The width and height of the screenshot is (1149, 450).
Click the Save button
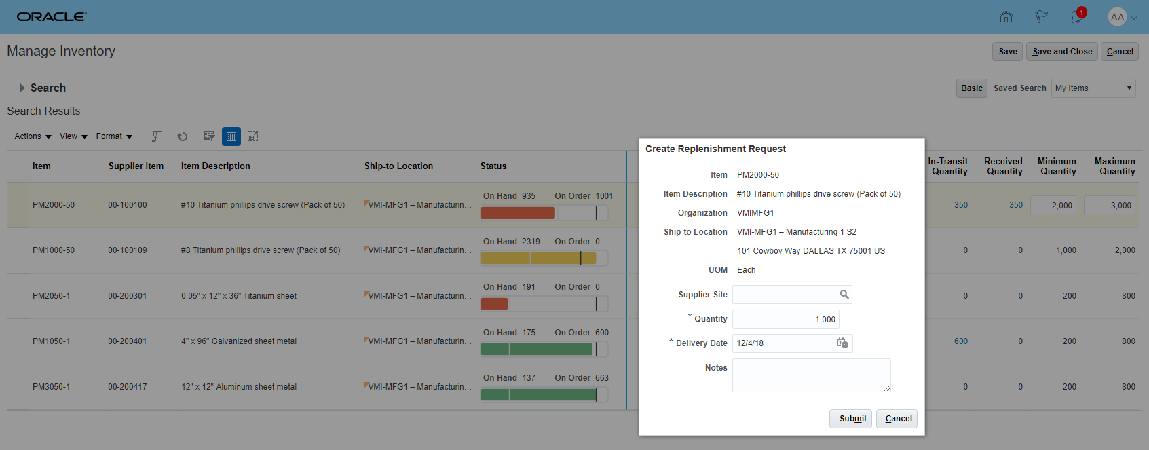[x=1008, y=52]
